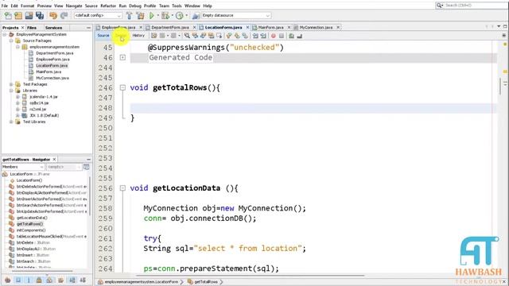Switch to Design view button
The image size is (509, 286).
coord(121,36)
